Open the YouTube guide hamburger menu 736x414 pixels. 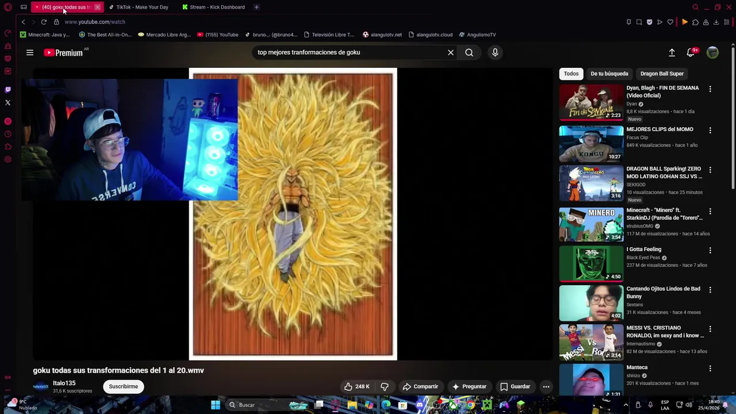[x=30, y=52]
